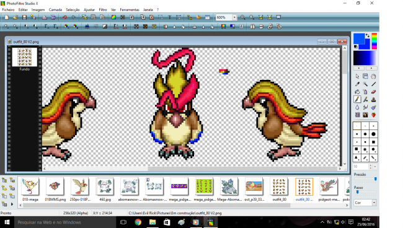Click the blue foreground color swatch

point(359,39)
